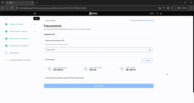Click the Faturamento page heading
This screenshot has height=103, width=194.
pos(53,26)
